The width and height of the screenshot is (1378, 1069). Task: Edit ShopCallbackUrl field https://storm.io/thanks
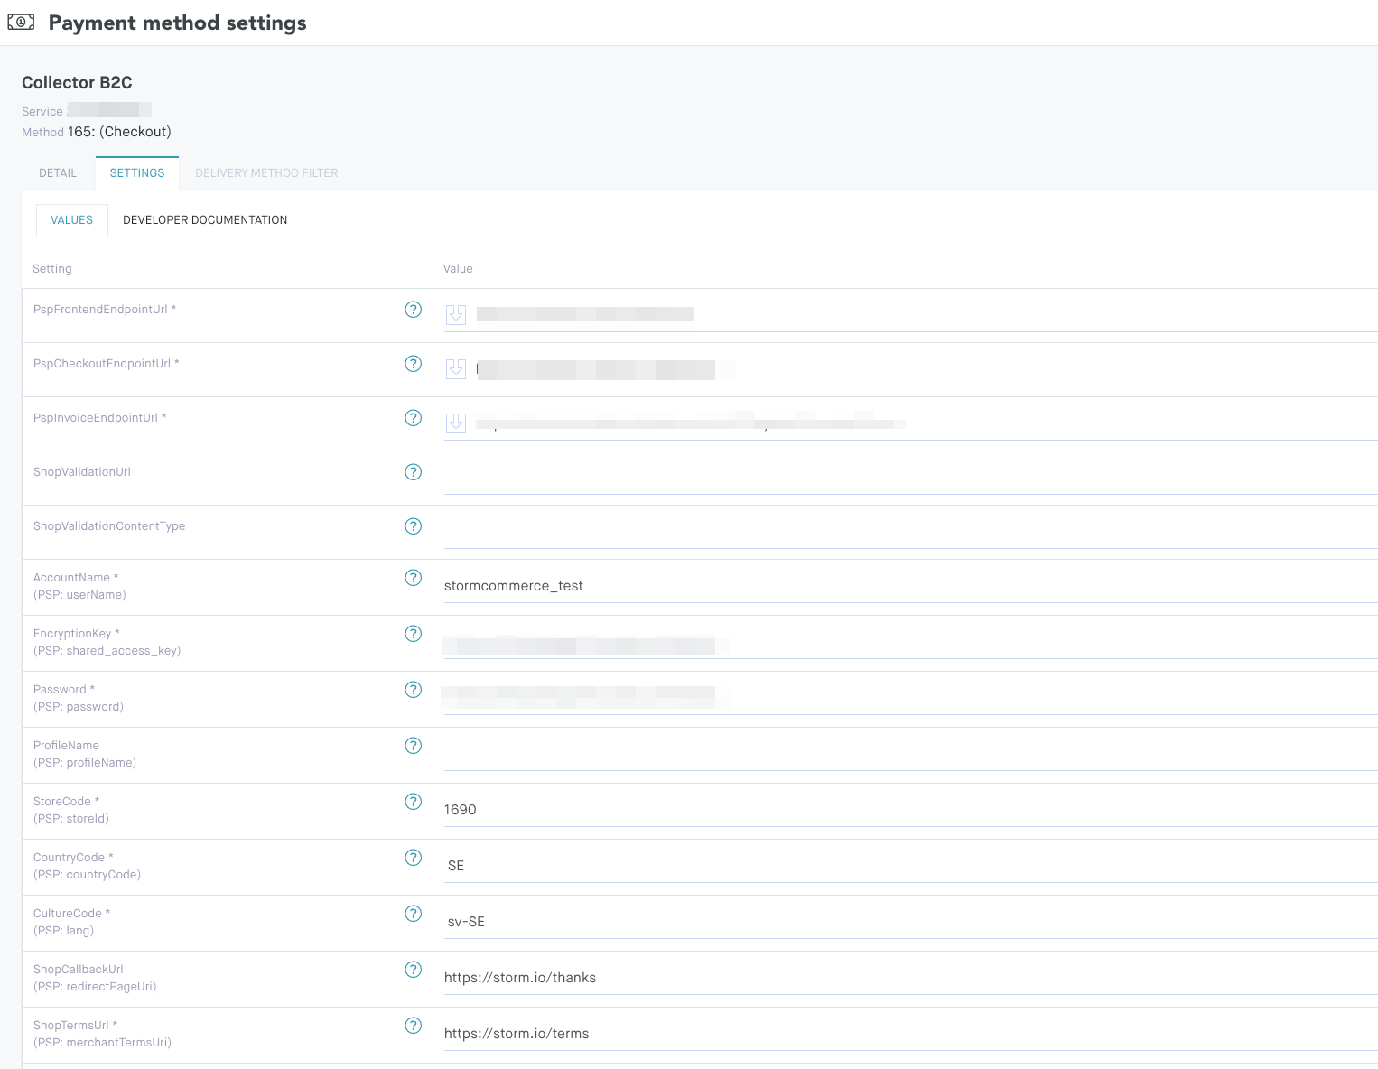pos(910,978)
